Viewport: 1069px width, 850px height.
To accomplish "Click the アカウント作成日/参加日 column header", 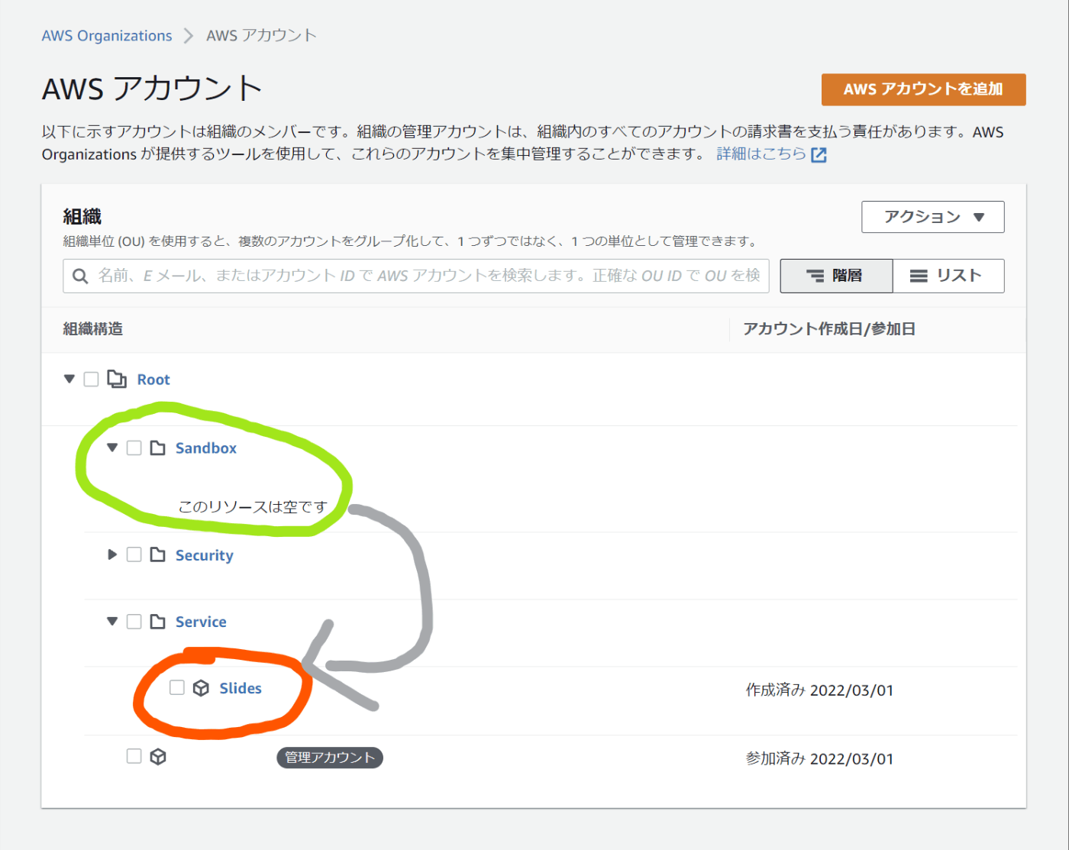I will point(829,329).
